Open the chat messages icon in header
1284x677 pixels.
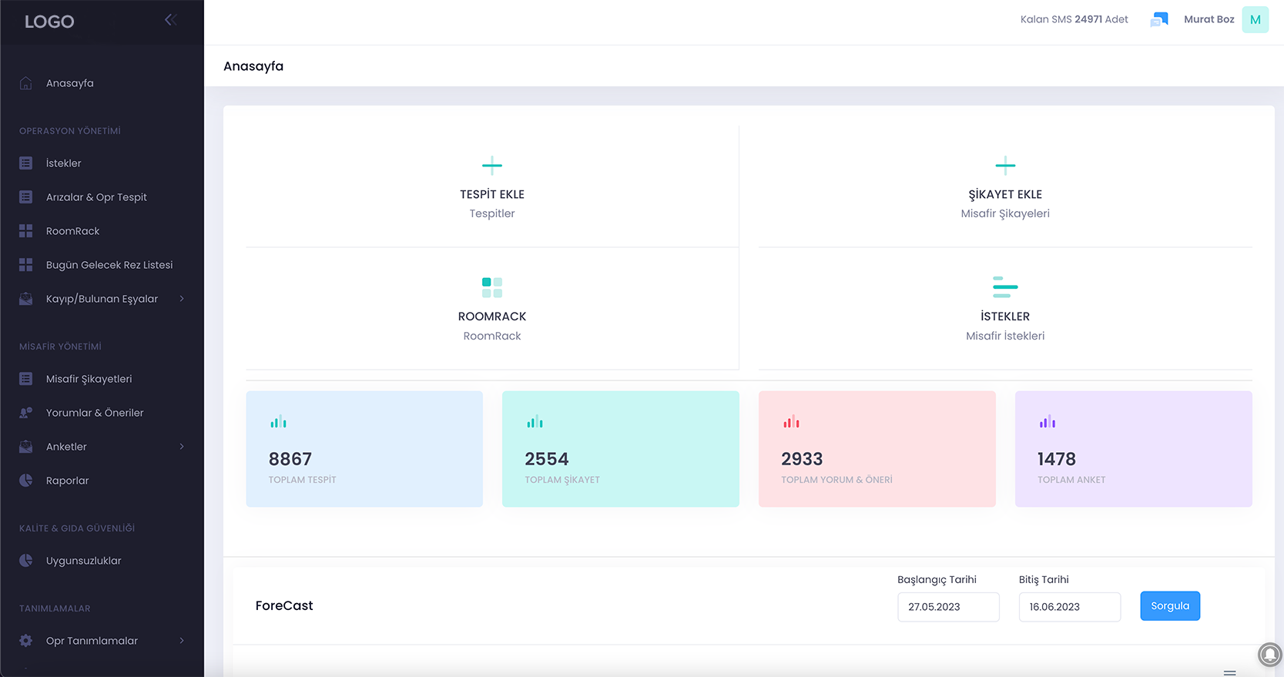1159,20
